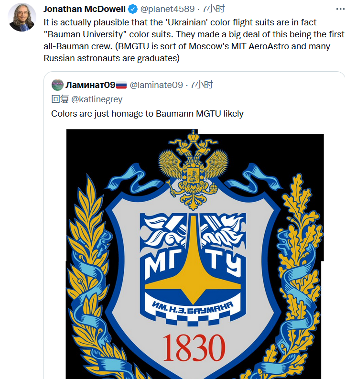345x379 pixels.
Task: Click the Russian flag emoji beside Ламинат09
Action: [x=121, y=85]
